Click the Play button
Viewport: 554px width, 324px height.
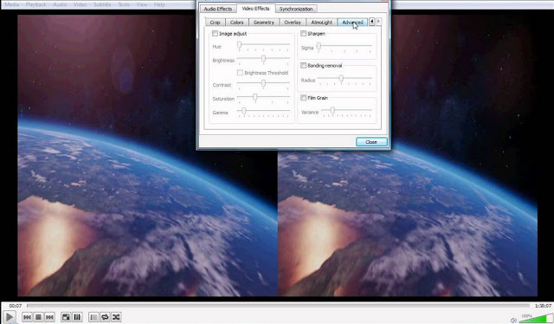pyautogui.click(x=10, y=317)
